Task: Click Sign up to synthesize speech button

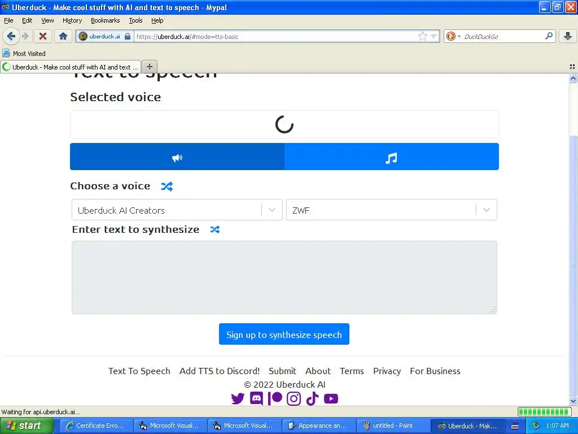Action: [284, 335]
